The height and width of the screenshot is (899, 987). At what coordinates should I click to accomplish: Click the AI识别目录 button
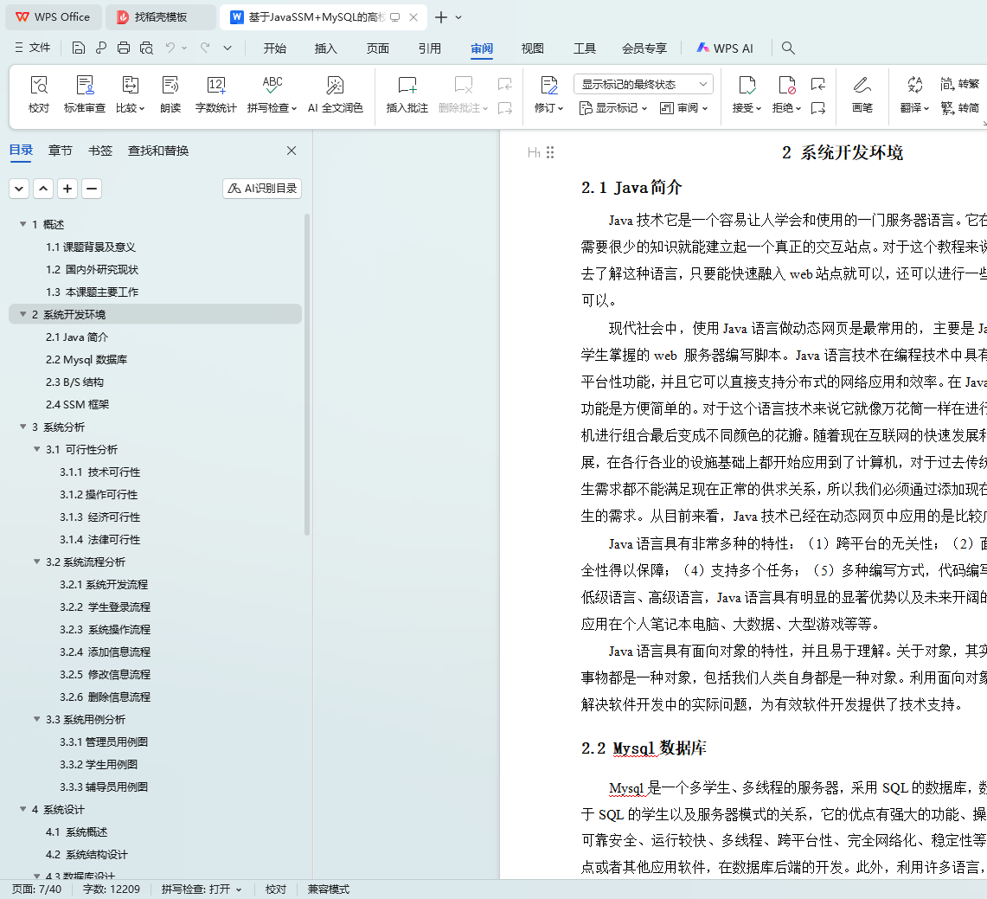tap(262, 189)
